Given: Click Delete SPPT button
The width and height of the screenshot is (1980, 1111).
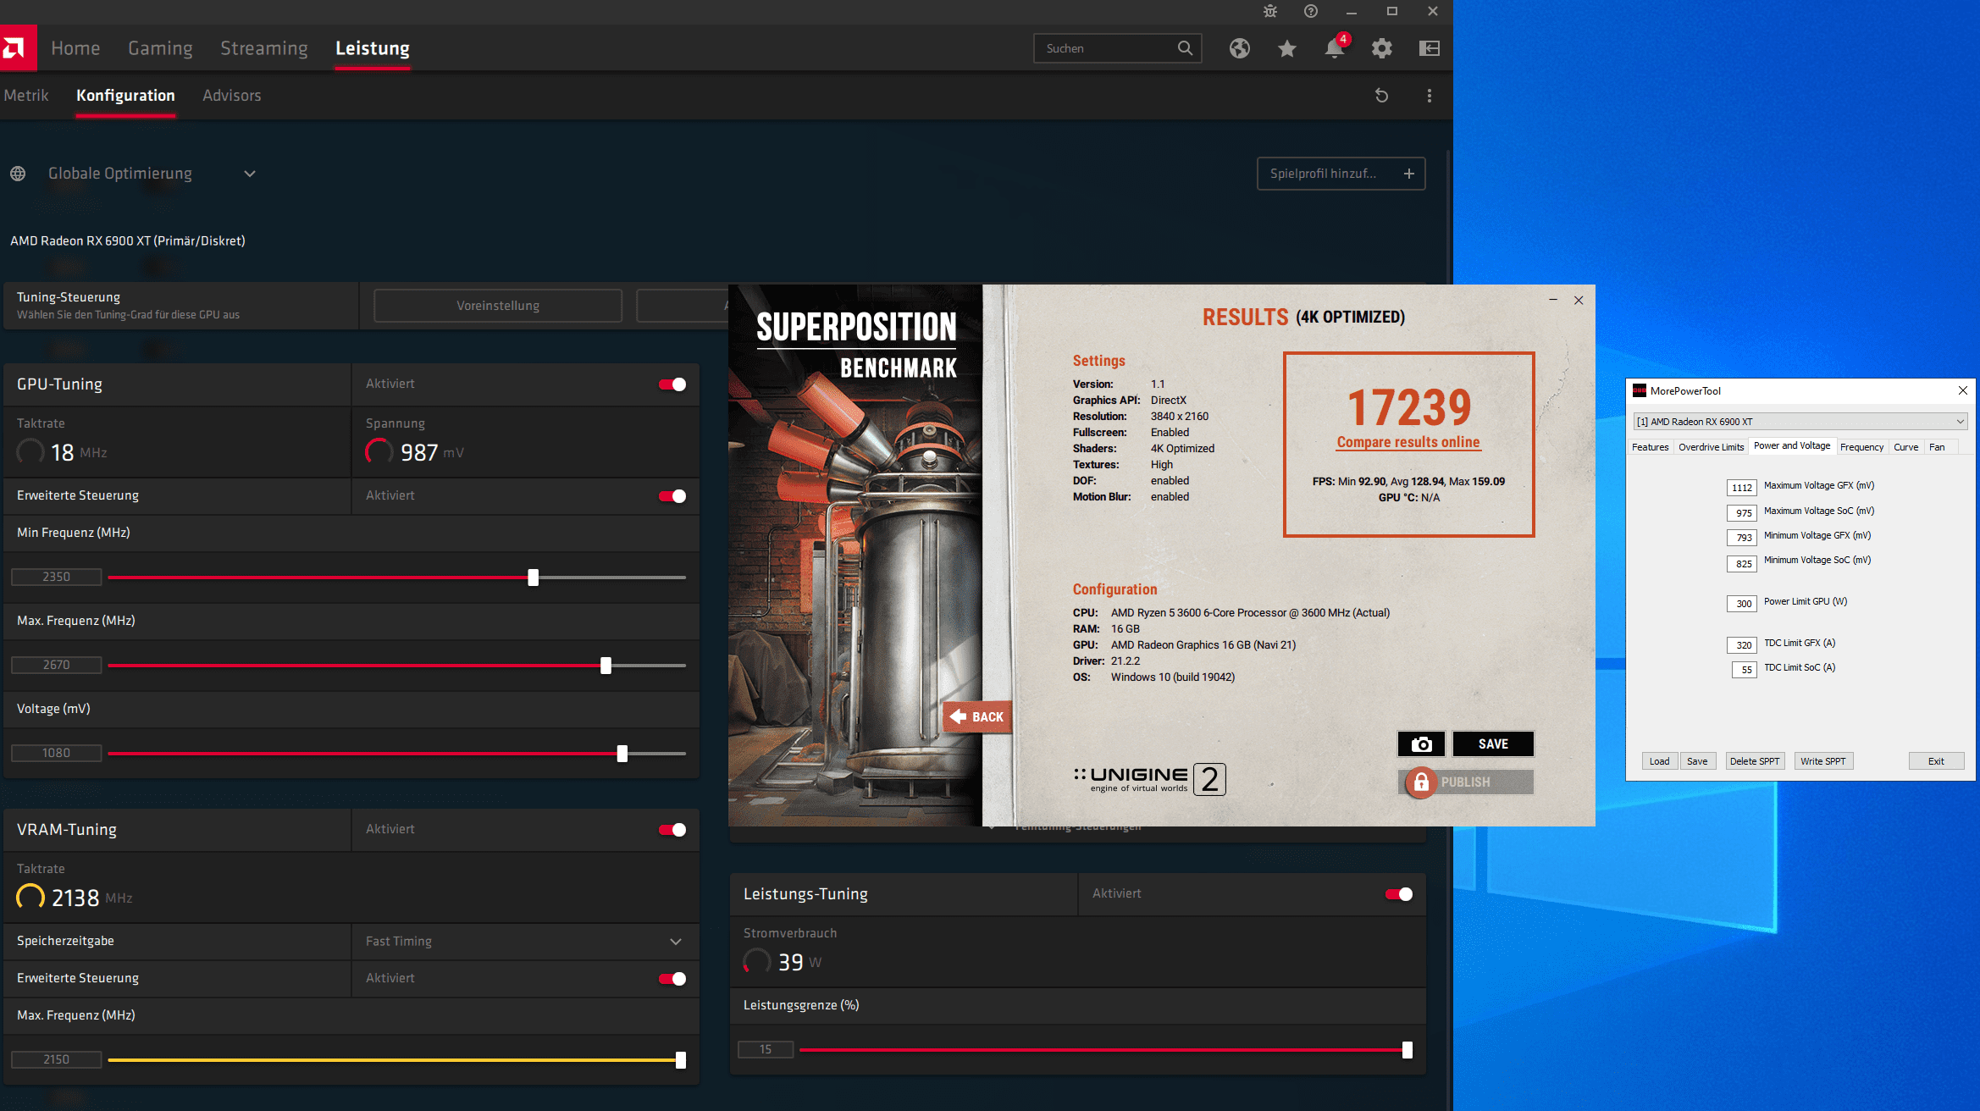Looking at the screenshot, I should pos(1755,761).
